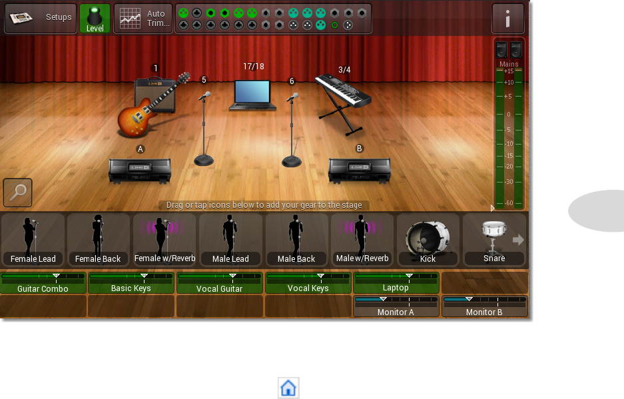Select floor monitor A on stage

click(140, 171)
